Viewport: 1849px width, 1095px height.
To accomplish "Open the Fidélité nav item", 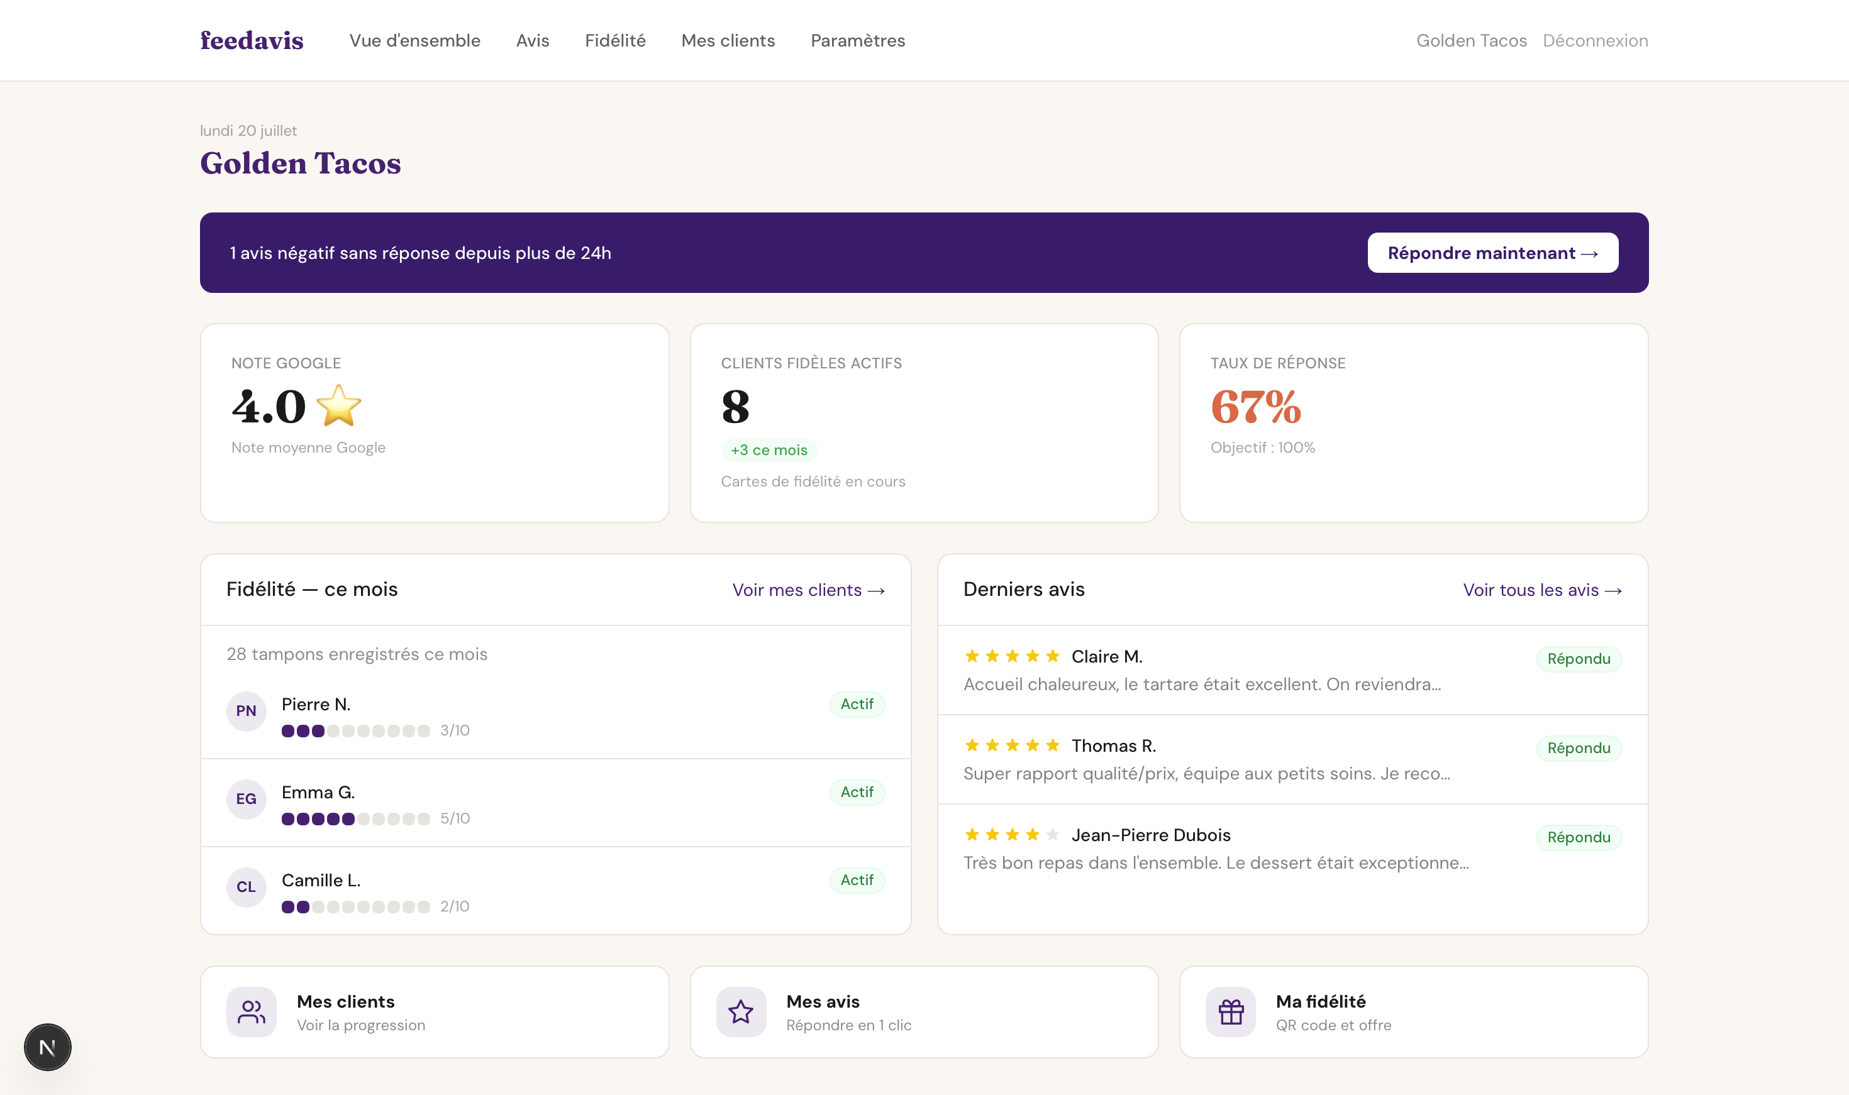I will [615, 41].
